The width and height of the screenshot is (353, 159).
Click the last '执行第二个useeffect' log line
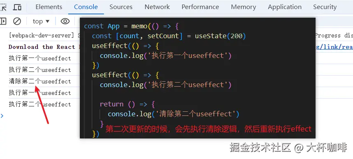pos(40,104)
